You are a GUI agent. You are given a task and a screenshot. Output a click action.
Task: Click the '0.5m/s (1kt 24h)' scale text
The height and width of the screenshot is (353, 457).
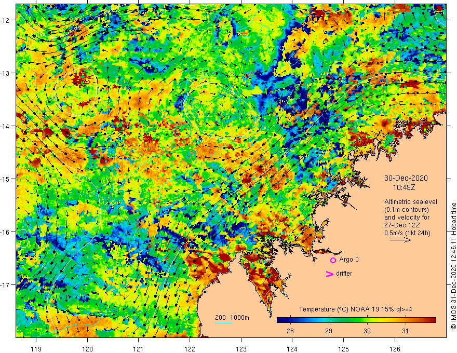pos(407,233)
